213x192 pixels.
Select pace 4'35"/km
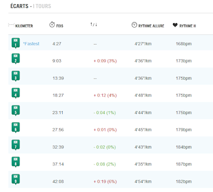[143, 164]
